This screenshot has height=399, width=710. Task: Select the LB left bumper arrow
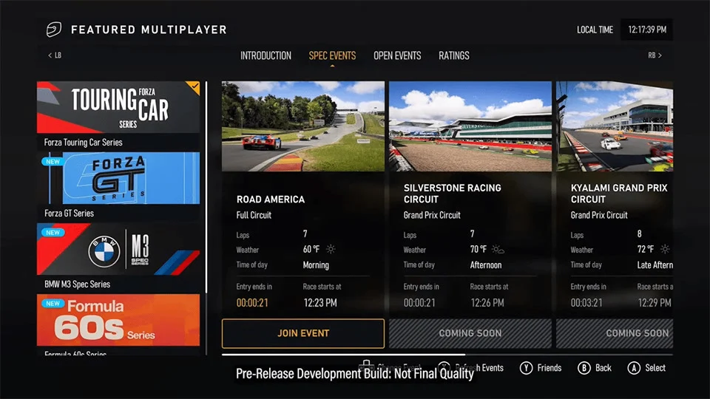(x=54, y=55)
